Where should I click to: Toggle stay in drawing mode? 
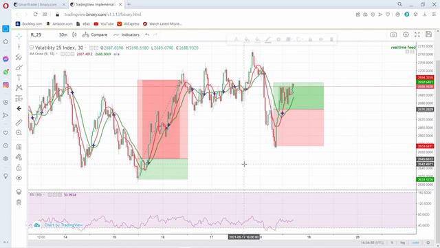19,157
